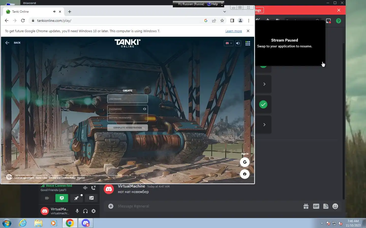Screen dimensions: 366x228
Task: Bookmark this page with the star icon
Action: [x=222, y=21]
